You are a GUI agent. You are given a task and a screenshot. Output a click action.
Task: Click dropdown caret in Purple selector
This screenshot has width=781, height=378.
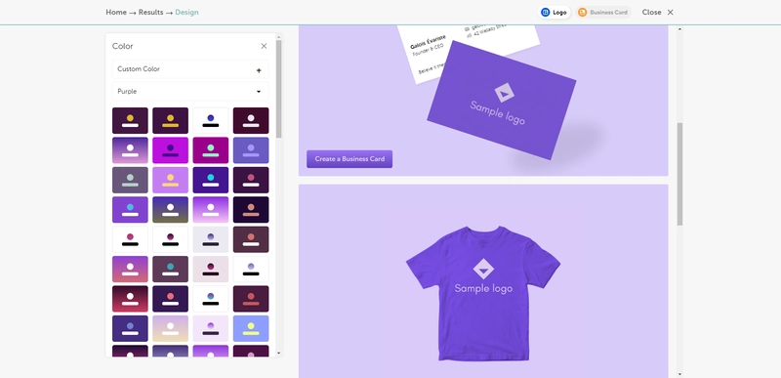(259, 92)
